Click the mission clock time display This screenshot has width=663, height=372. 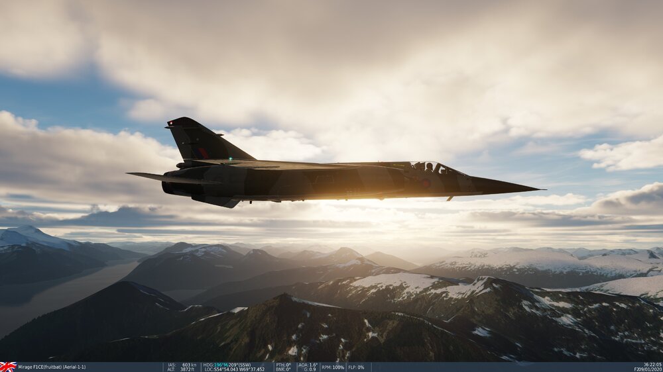pyautogui.click(x=652, y=365)
